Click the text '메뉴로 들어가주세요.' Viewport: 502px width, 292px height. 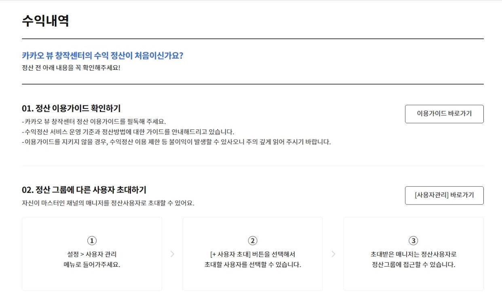[x=92, y=265]
